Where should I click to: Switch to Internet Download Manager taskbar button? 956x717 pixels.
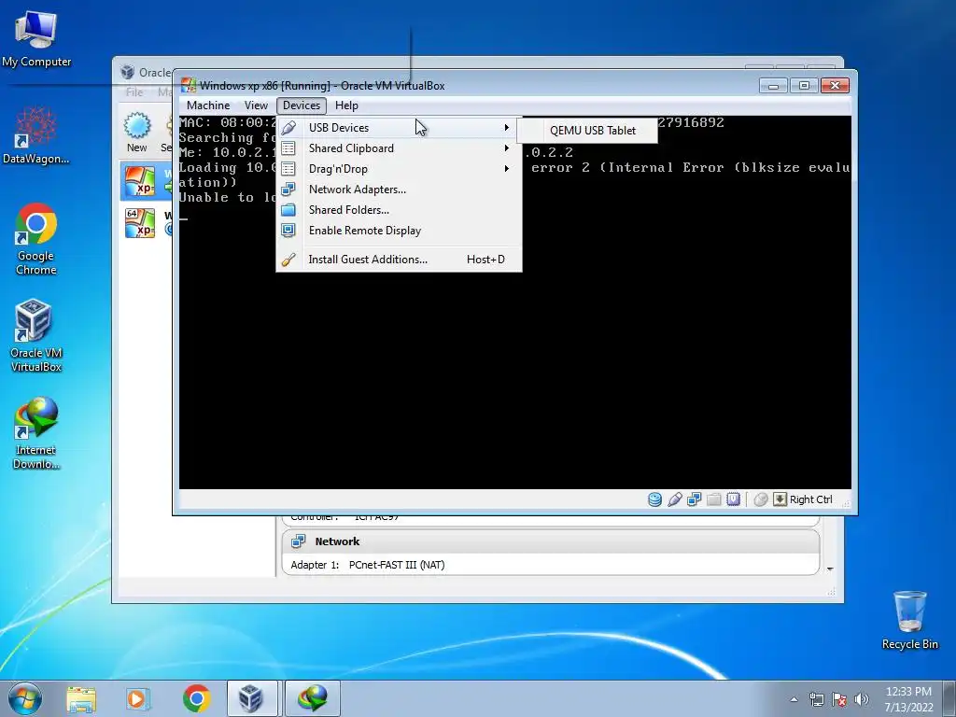point(312,698)
